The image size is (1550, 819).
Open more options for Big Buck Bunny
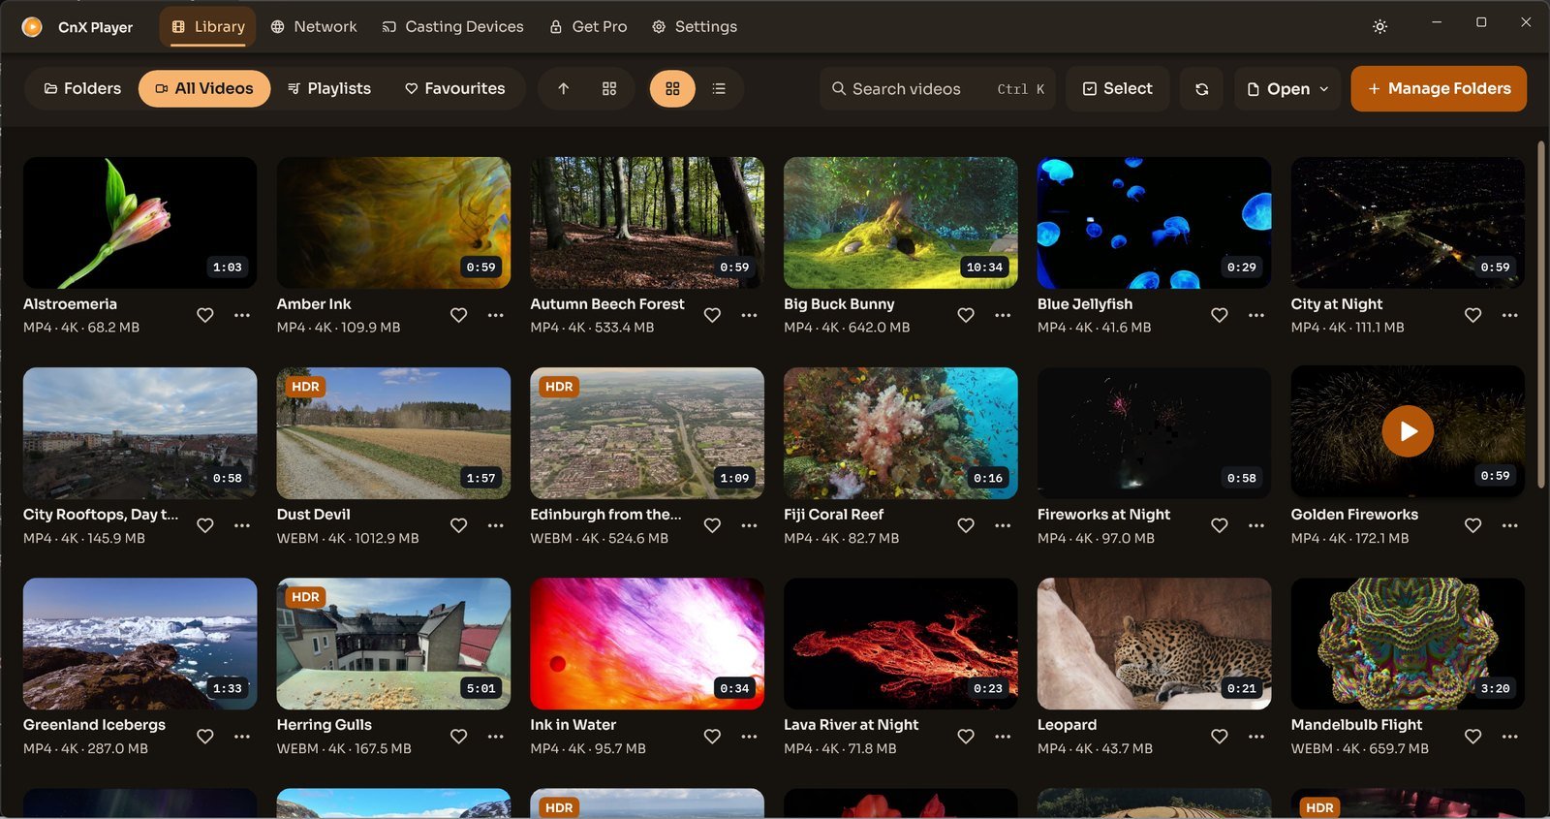point(1003,315)
